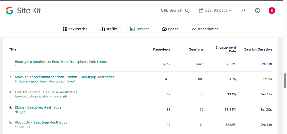This screenshot has height=134, width=287.
Task: Click the /service-categories/hair-transplant/ URL
Action: click(x=41, y=97)
